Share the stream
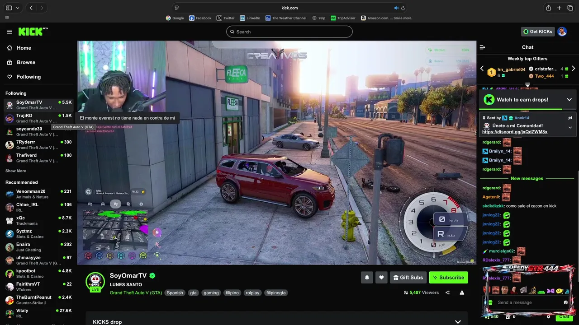 447,292
